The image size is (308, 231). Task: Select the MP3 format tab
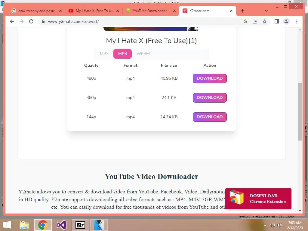pyautogui.click(x=104, y=54)
